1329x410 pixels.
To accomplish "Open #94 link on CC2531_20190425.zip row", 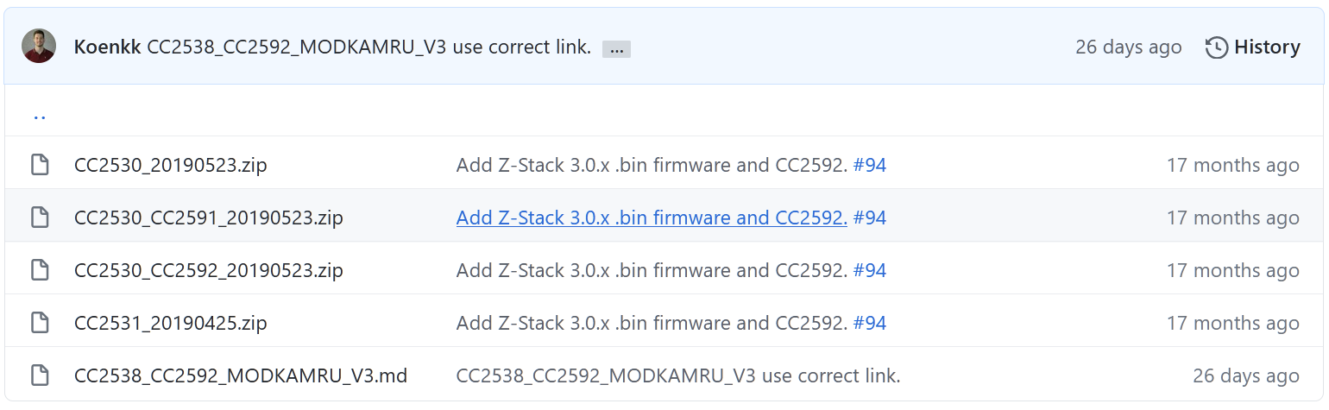I will (x=870, y=323).
